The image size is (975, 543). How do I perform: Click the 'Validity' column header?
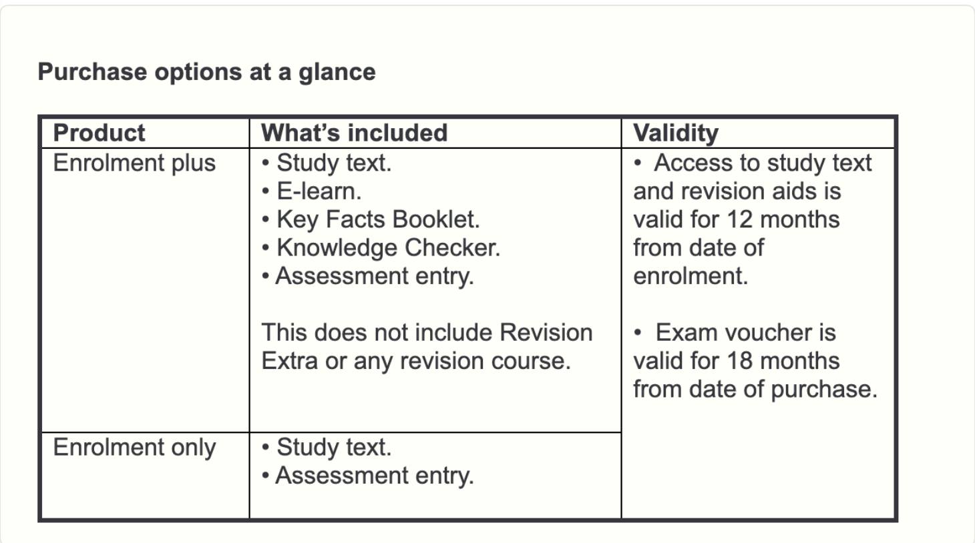[676, 133]
